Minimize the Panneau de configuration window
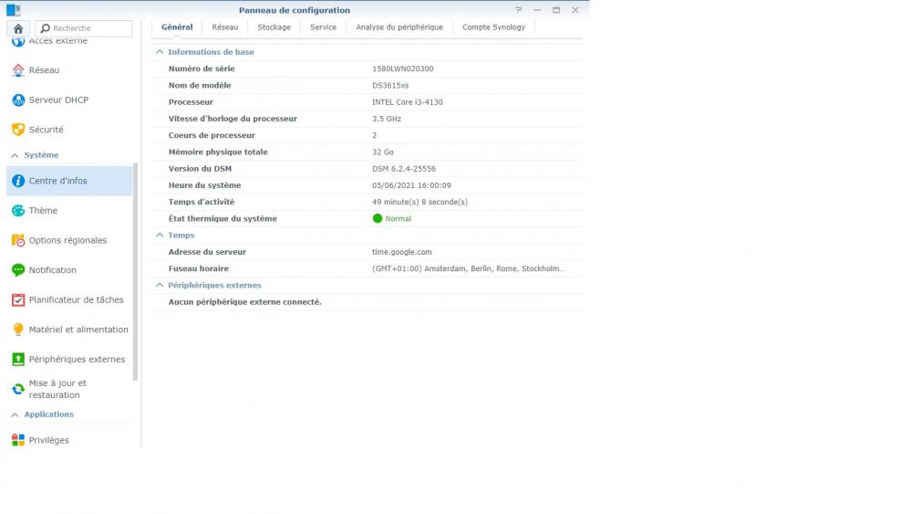This screenshot has height=514, width=912. click(x=537, y=10)
